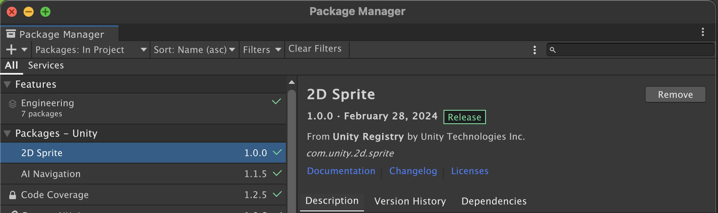Open the window's kebab options menu
Screen dimensions: 718x213
[703, 32]
